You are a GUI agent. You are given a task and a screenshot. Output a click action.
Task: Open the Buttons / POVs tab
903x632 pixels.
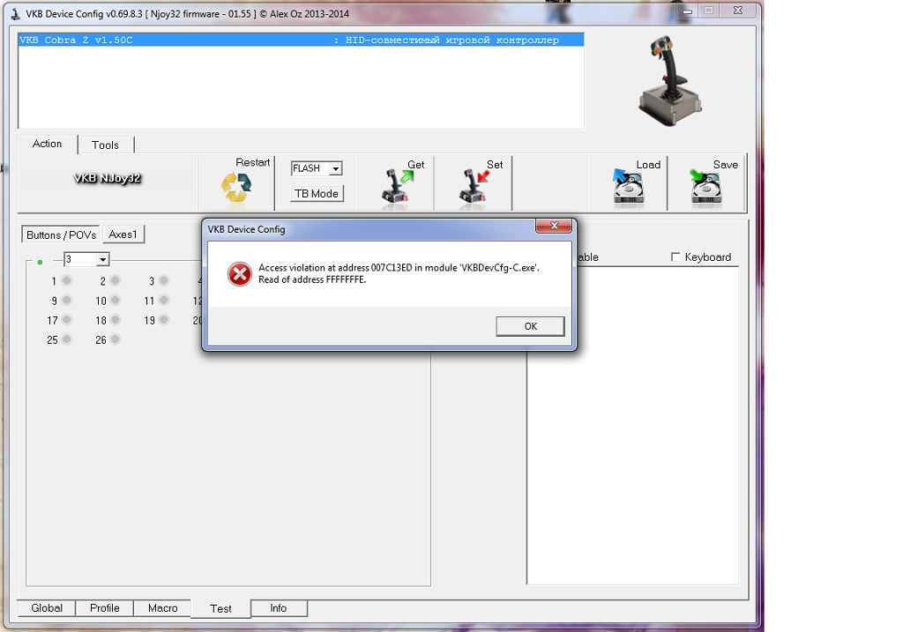tap(61, 234)
